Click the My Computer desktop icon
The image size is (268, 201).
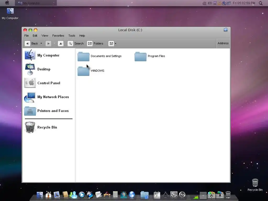click(10, 14)
